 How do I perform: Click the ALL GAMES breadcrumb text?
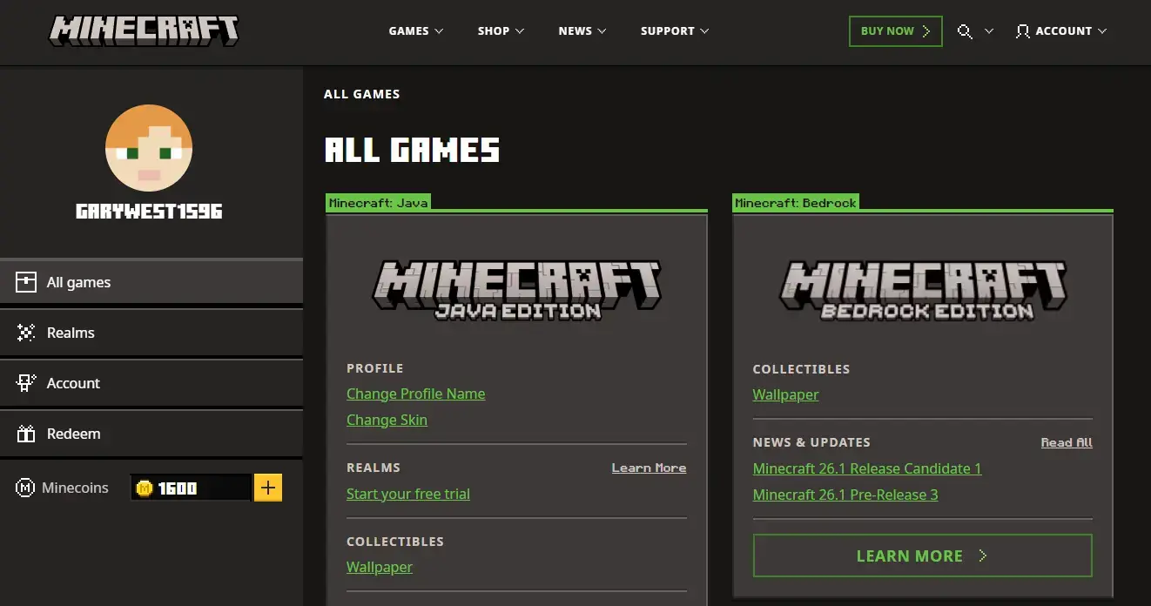pyautogui.click(x=361, y=94)
